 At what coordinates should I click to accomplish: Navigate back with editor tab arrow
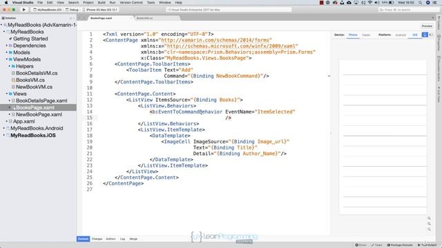tap(79, 18)
